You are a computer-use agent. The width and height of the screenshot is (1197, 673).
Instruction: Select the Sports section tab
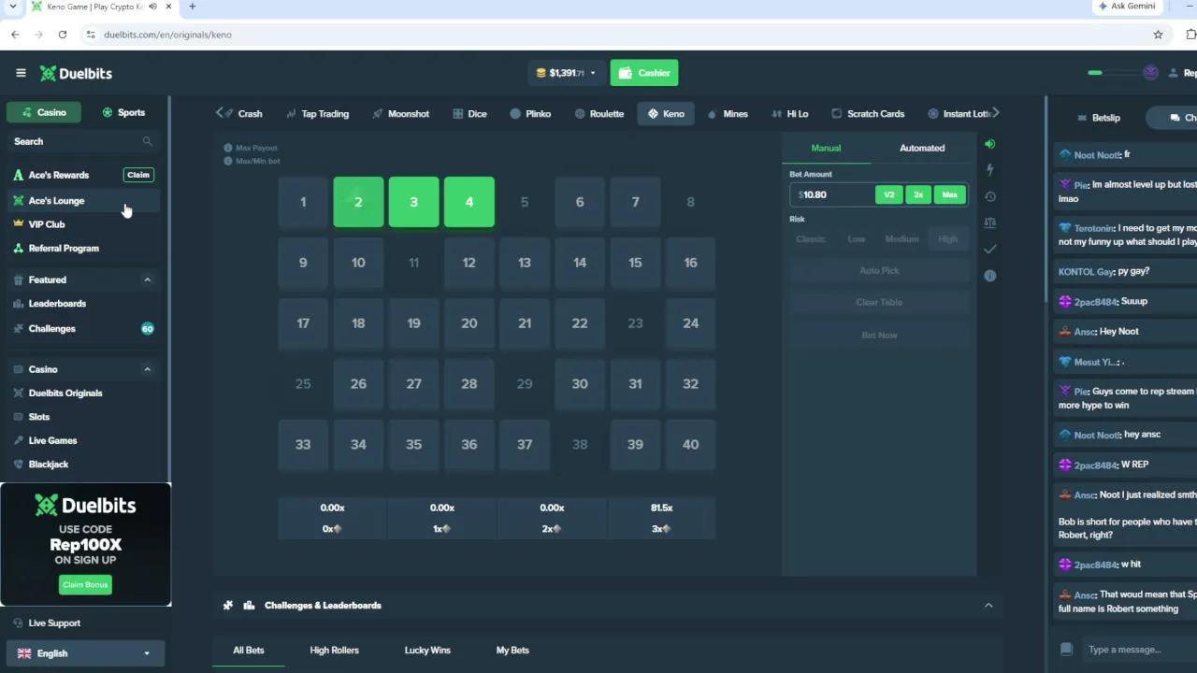[124, 112]
